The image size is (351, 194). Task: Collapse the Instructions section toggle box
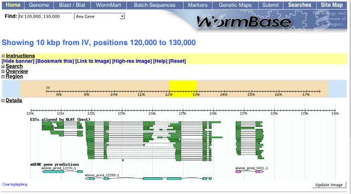coord(3,56)
